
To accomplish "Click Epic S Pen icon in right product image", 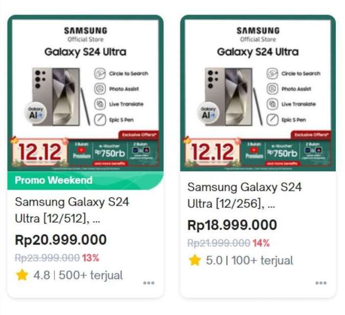I will coord(272,120).
